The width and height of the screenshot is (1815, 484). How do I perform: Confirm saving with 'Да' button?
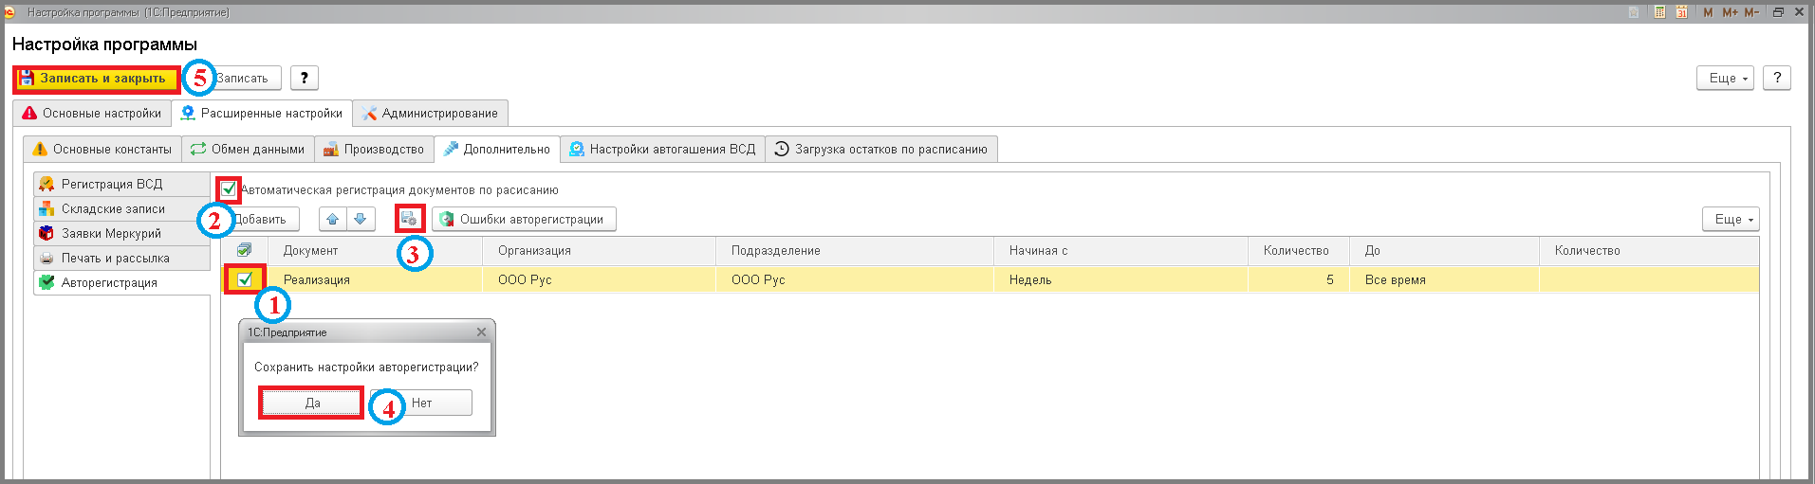pos(311,403)
